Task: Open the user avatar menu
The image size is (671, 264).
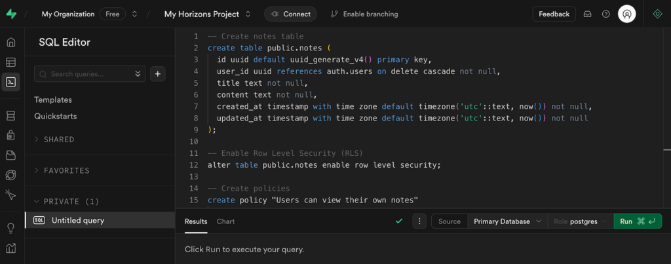Action: 626,14
